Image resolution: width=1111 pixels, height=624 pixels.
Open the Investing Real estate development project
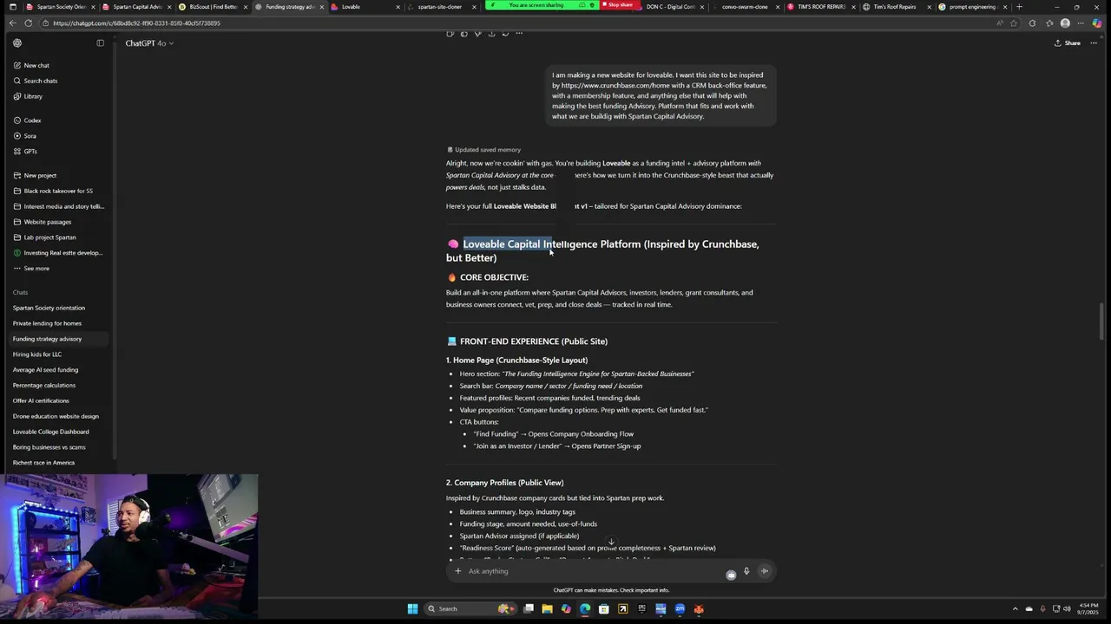point(57,253)
